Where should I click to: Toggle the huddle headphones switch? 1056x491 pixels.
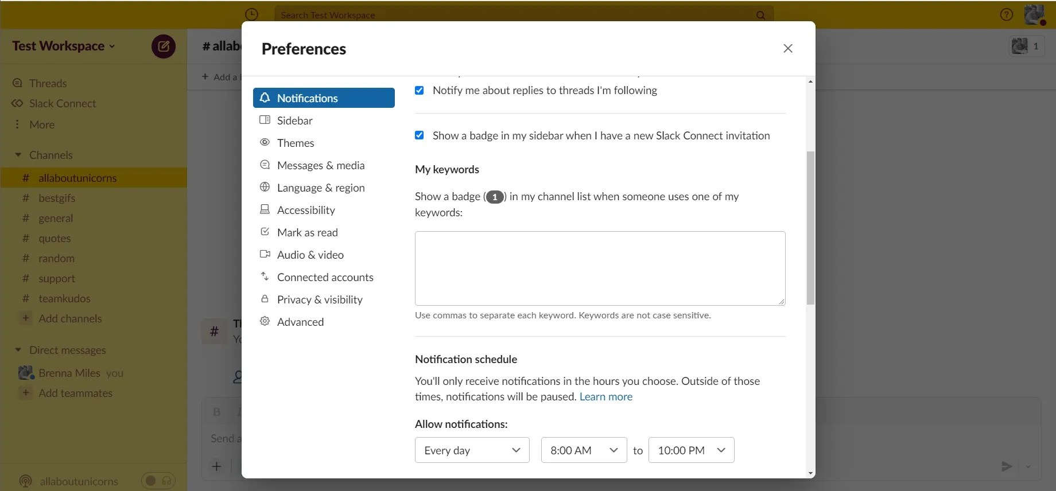pos(158,481)
